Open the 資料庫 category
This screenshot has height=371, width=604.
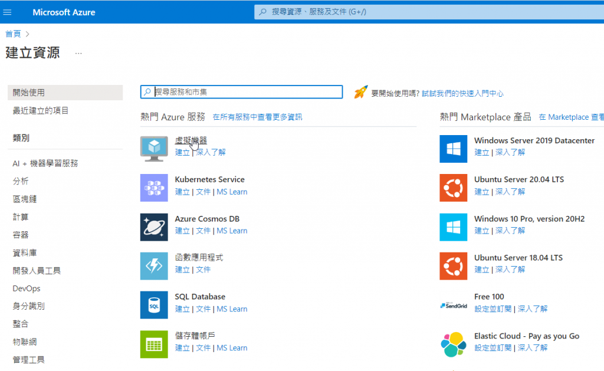point(25,252)
